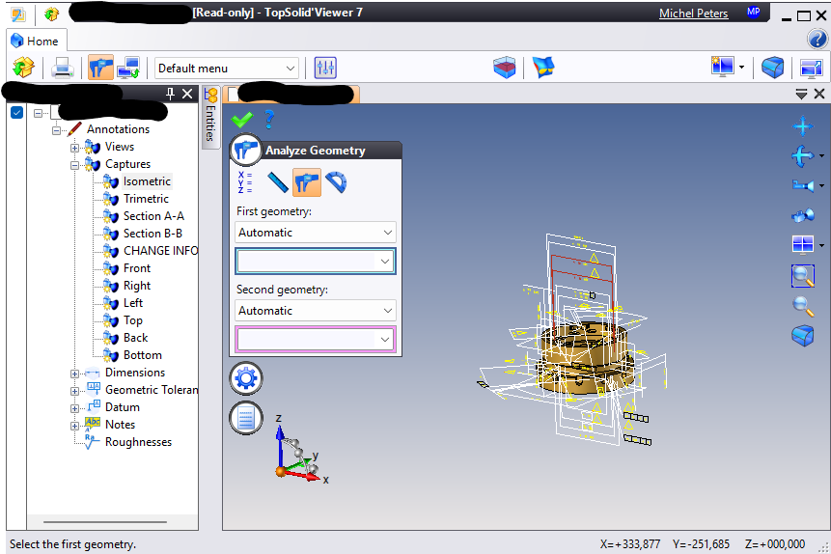The height and width of the screenshot is (554, 831).
Task: Collapse the Captures tree node
Action: (x=74, y=165)
